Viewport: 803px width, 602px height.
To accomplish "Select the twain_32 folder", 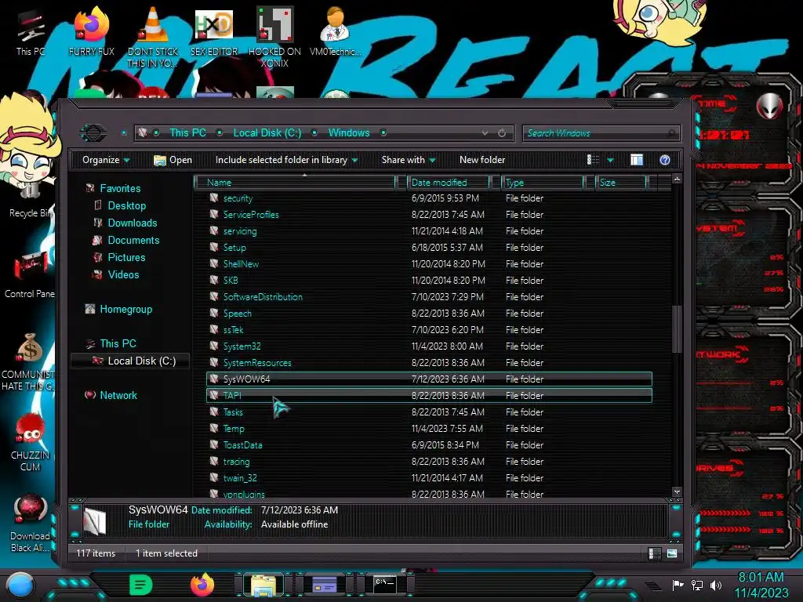I will pyautogui.click(x=429, y=478).
